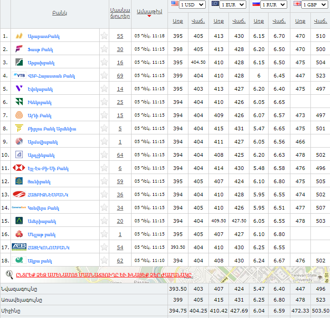
Task: Click the Ամերիաբանկ green logo icon
Action: [19, 221]
